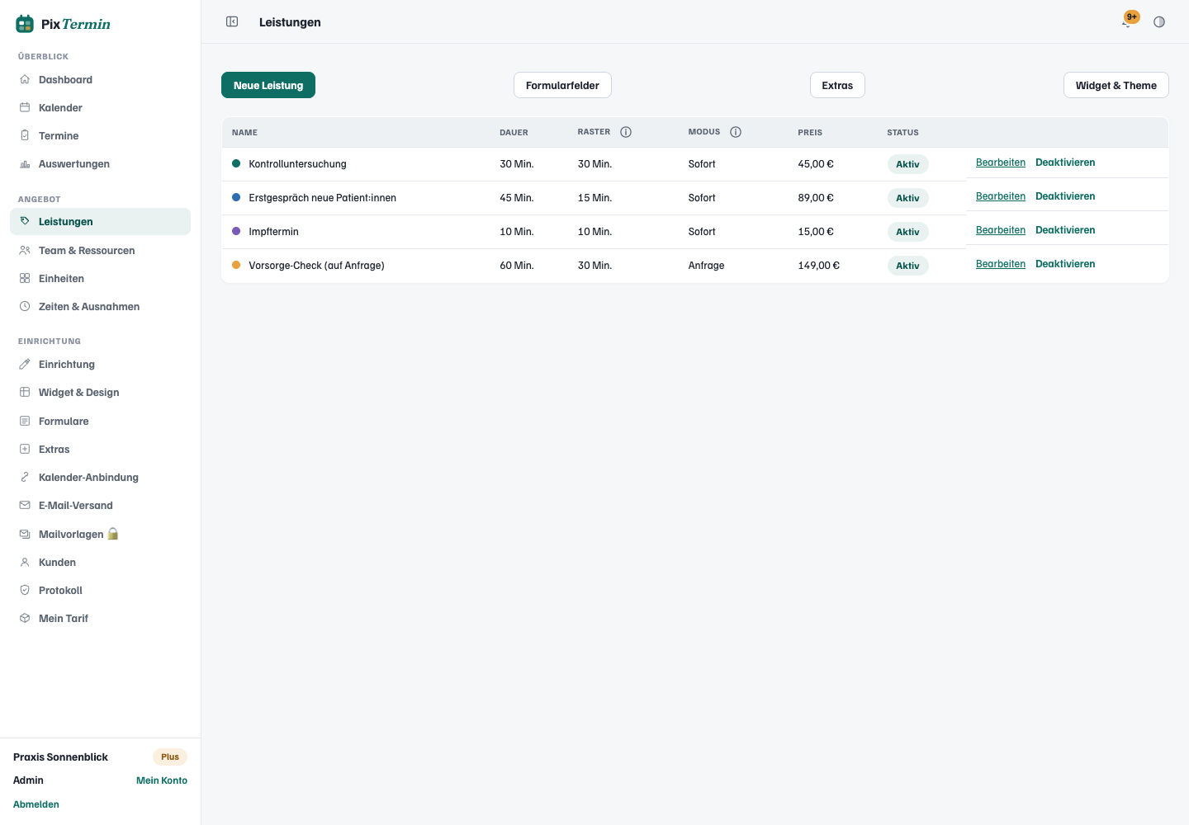Click the Praxis Sonnenblick label
This screenshot has height=825, width=1189.
pyautogui.click(x=60, y=757)
